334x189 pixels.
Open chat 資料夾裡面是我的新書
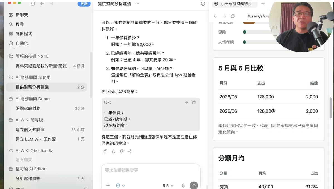coord(46,66)
